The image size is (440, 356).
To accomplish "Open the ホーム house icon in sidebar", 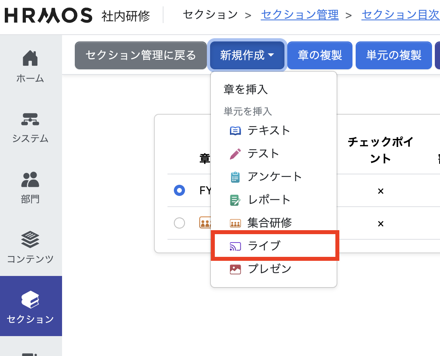I will point(30,59).
